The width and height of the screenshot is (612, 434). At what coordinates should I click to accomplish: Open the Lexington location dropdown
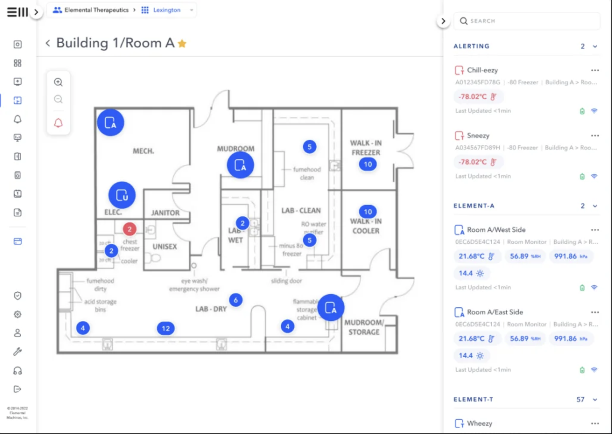(x=192, y=10)
